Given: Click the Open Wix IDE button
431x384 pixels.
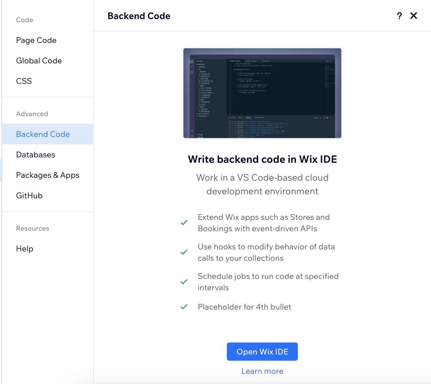Looking at the screenshot, I should [262, 352].
